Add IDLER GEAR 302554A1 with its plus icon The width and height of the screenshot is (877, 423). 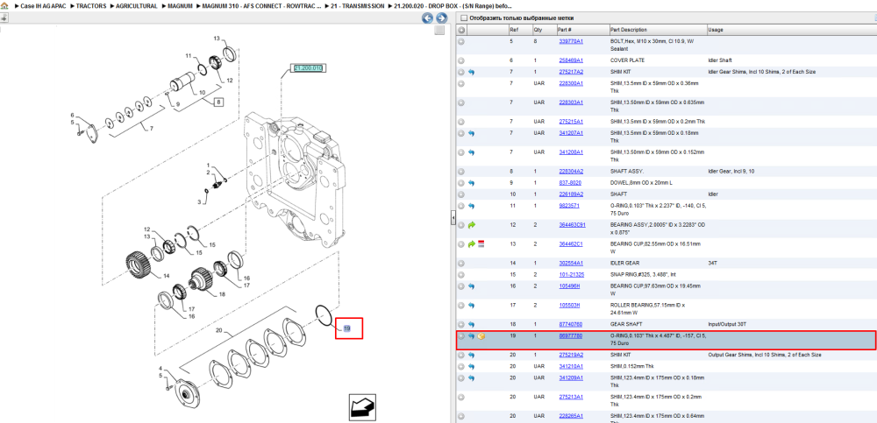click(461, 263)
